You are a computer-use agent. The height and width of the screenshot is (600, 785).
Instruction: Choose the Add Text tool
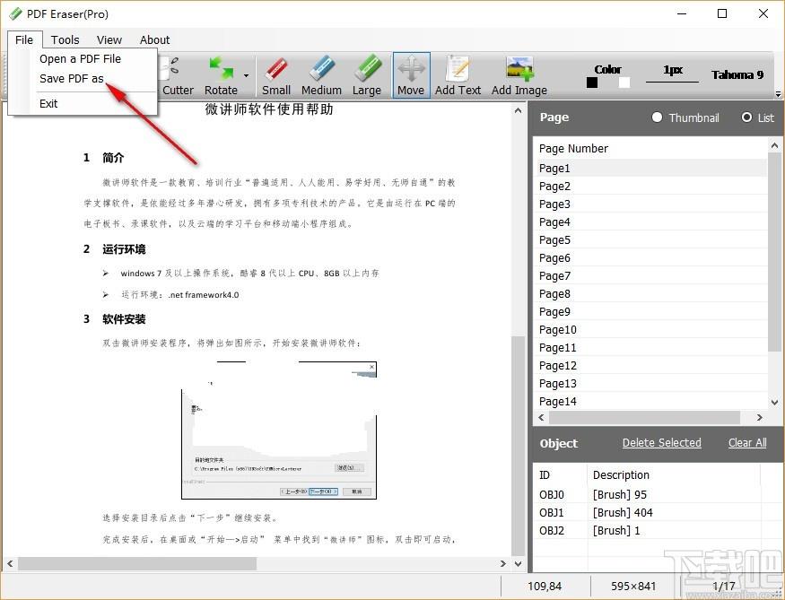pyautogui.click(x=458, y=75)
